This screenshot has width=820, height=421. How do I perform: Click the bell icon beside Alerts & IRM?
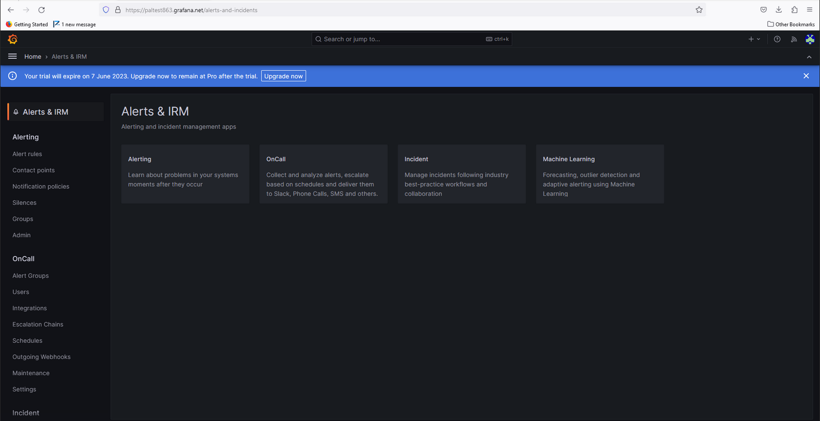(x=16, y=112)
